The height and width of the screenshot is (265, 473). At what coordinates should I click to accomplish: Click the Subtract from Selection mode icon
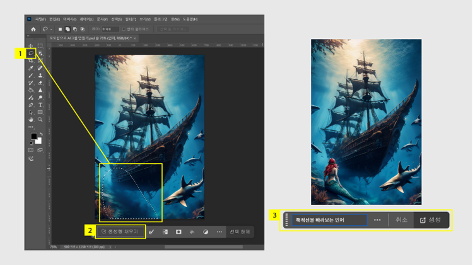(75, 29)
